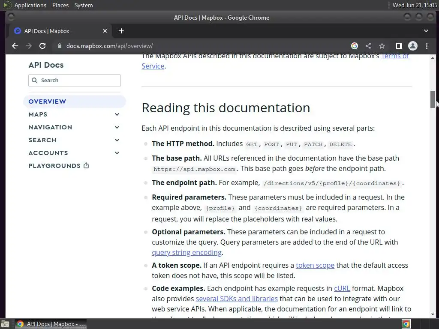Image resolution: width=439 pixels, height=329 pixels.
Task: Click the POST method code text
Action: (x=271, y=144)
